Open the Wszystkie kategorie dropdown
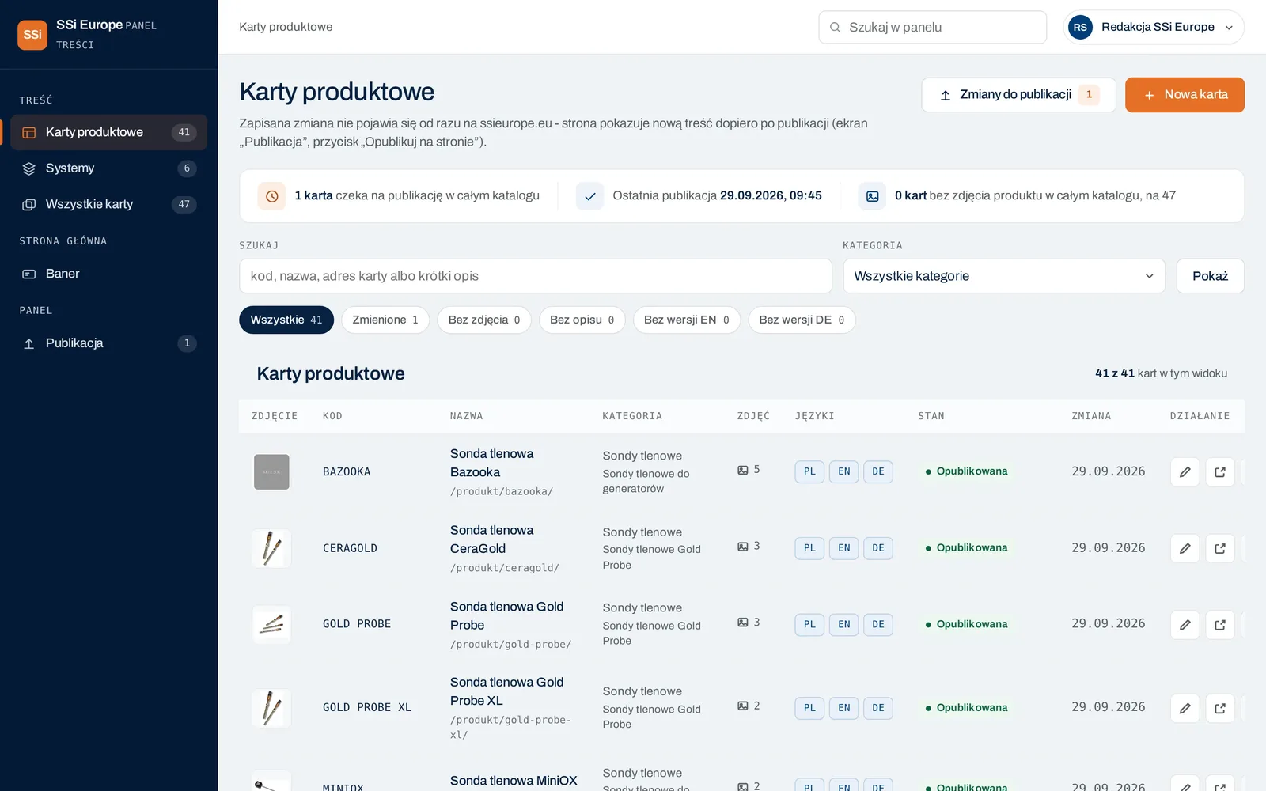Viewport: 1266px width, 791px height. click(x=1003, y=276)
